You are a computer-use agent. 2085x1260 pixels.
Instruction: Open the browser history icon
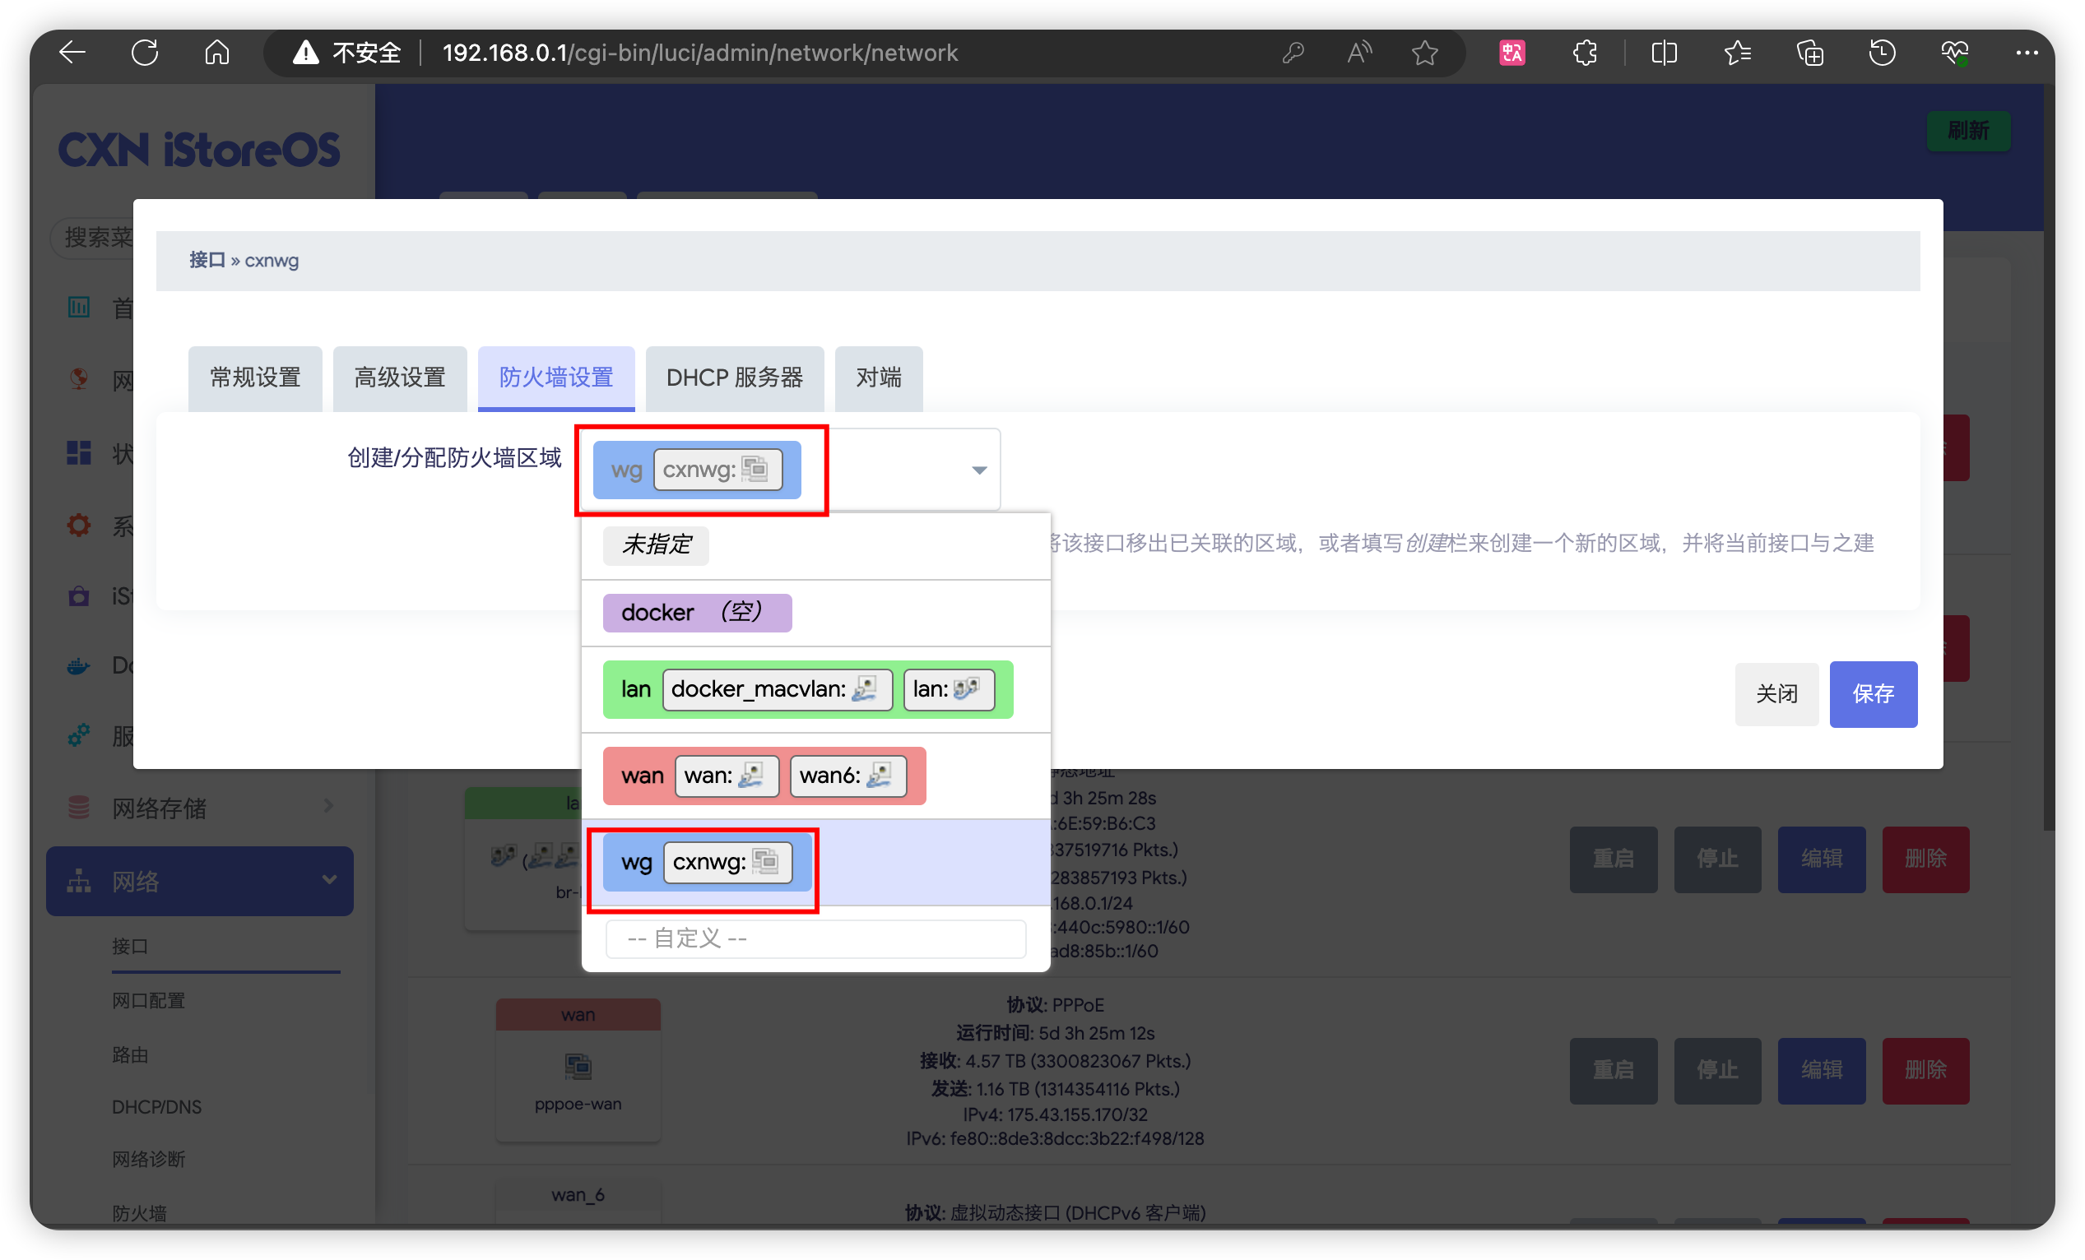(x=1882, y=53)
